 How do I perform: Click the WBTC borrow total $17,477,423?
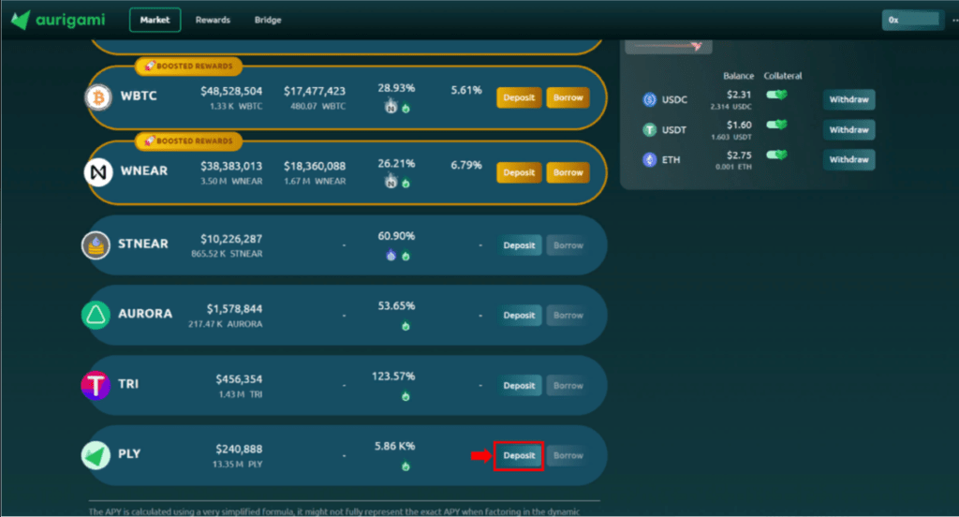tap(315, 91)
